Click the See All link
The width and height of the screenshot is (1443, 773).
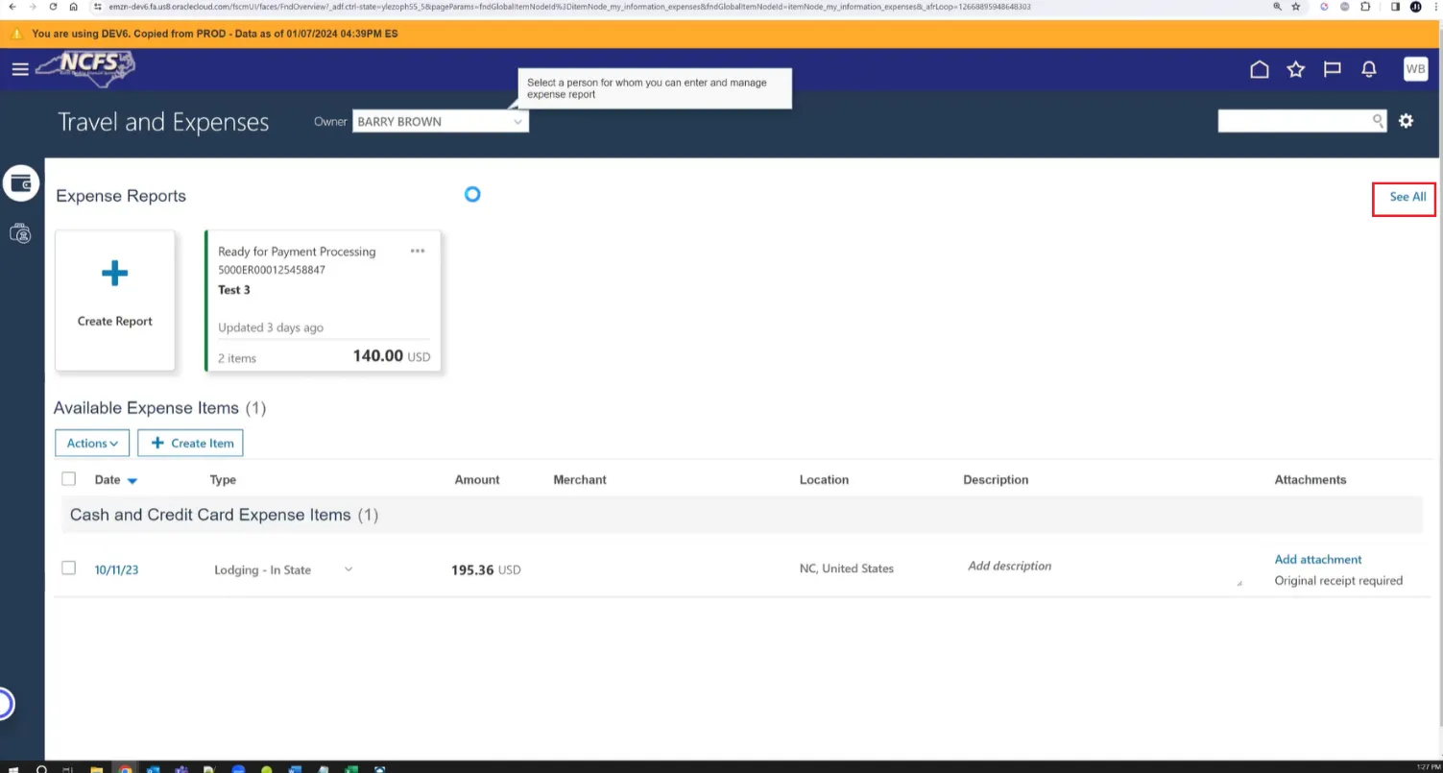1407,197
